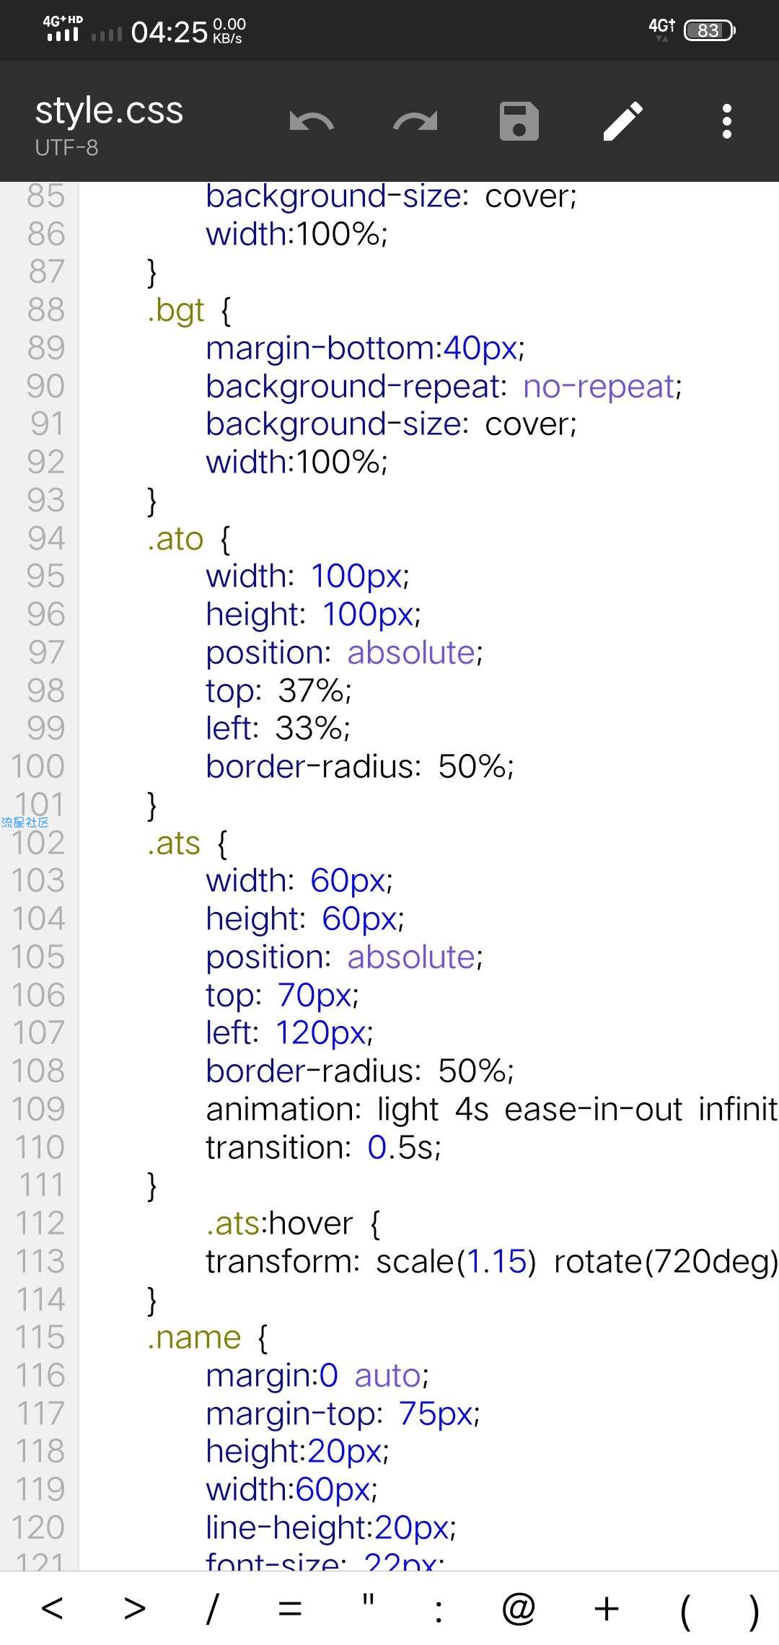Tap the pencil edit mode icon
This screenshot has width=779, height=1645.
pos(623,121)
